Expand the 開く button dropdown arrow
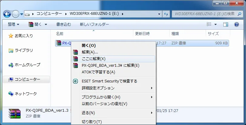This screenshot has height=125, width=246. [46, 24]
